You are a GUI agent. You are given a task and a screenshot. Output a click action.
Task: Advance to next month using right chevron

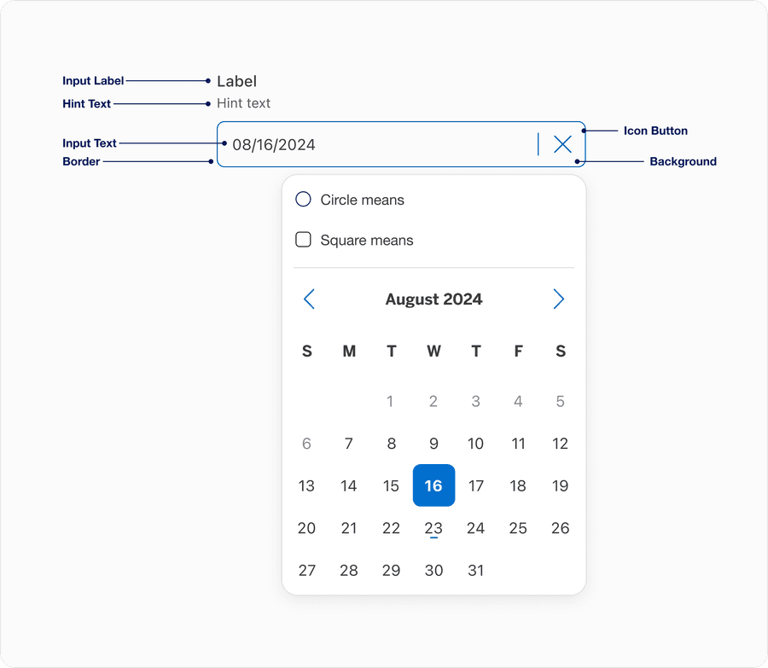559,299
